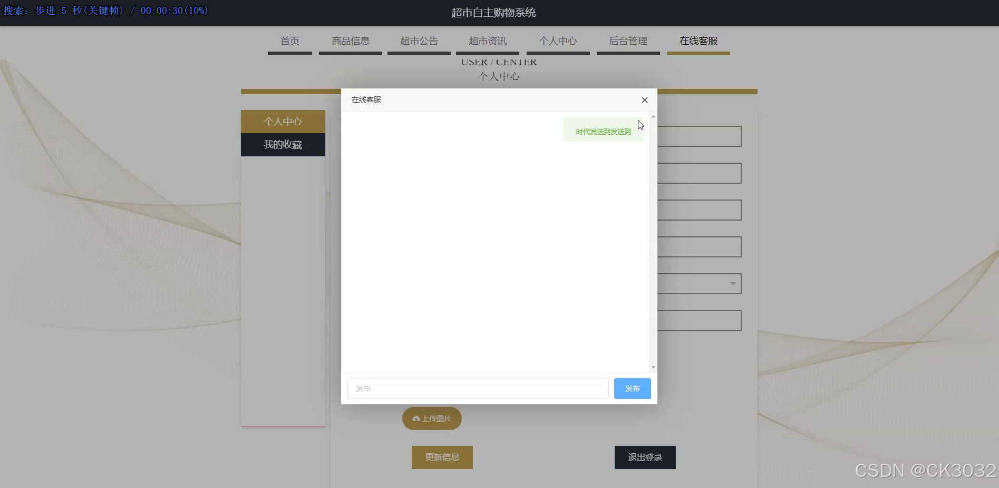View the 超市资讯 section
999x488 pixels.
pyautogui.click(x=487, y=41)
